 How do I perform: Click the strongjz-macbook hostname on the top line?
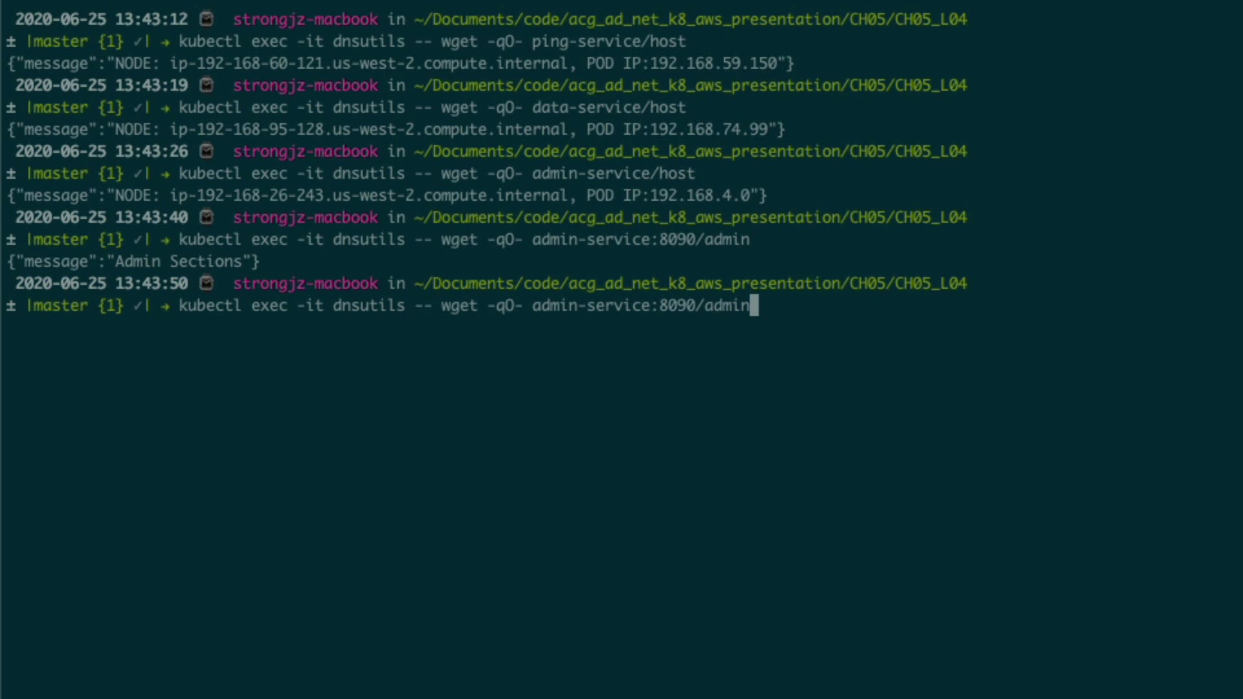(306, 19)
